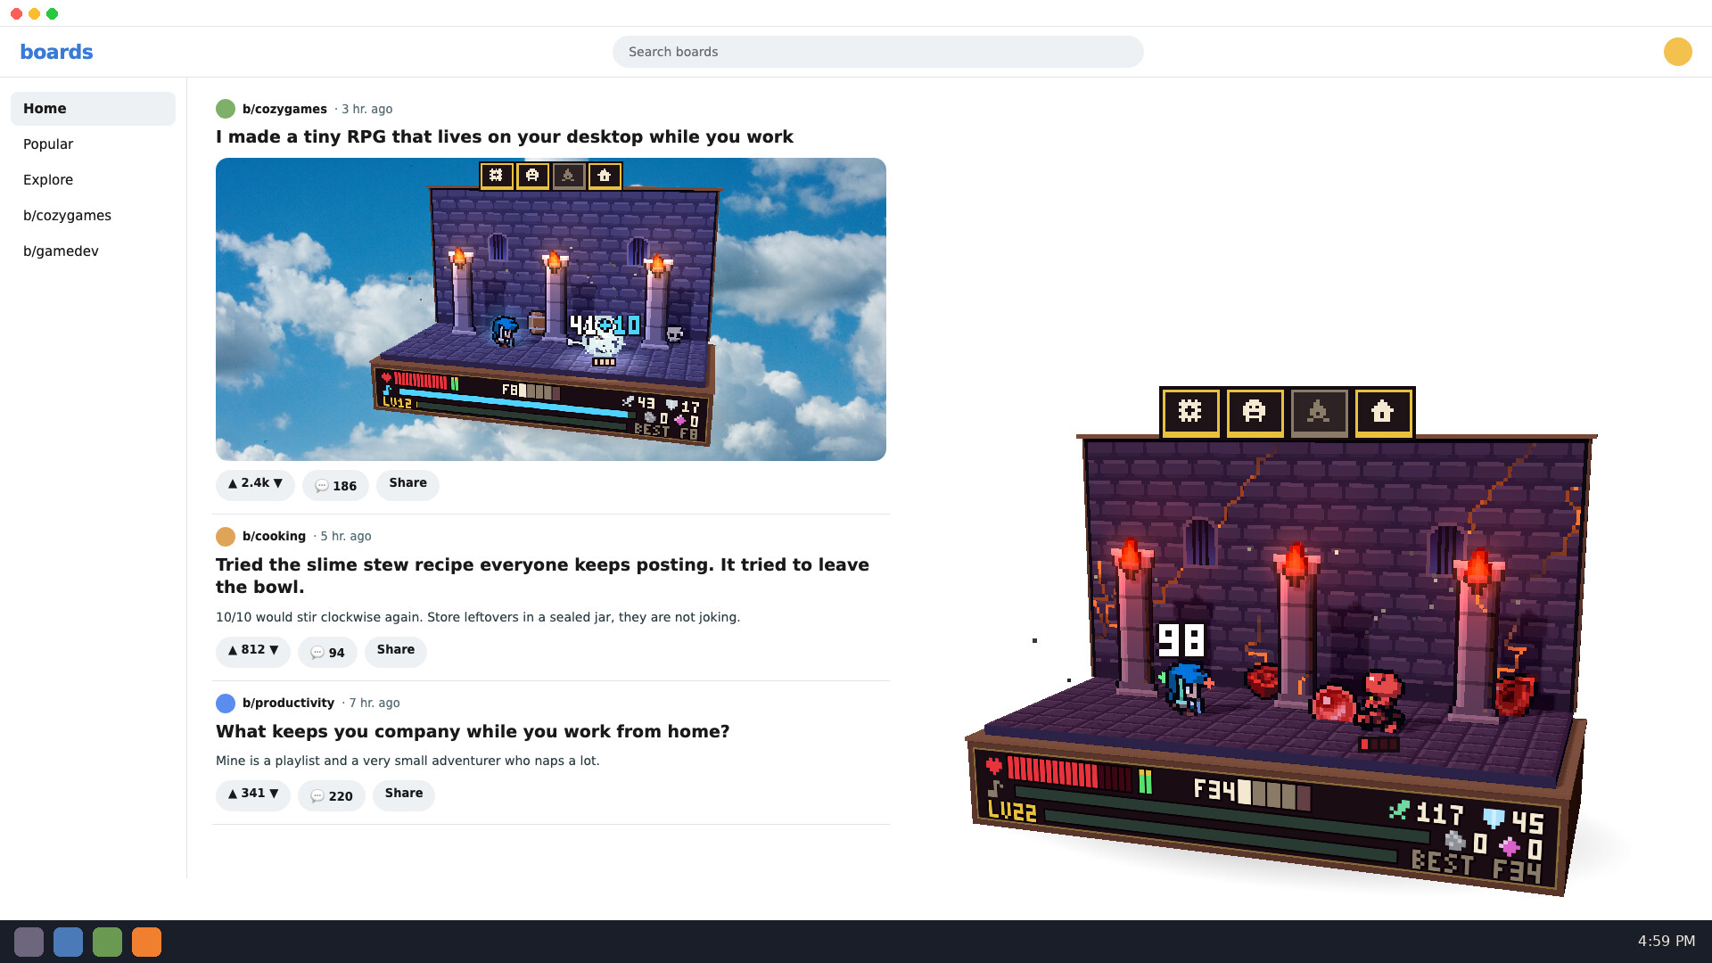Open the gear settings icon on desktop RPG widget

(1190, 411)
